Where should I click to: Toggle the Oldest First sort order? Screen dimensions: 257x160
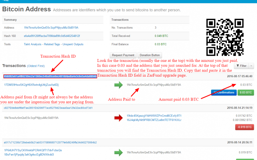point(36,66)
